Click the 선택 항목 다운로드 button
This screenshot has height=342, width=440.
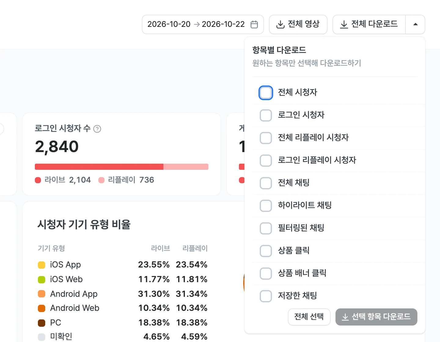tap(376, 317)
